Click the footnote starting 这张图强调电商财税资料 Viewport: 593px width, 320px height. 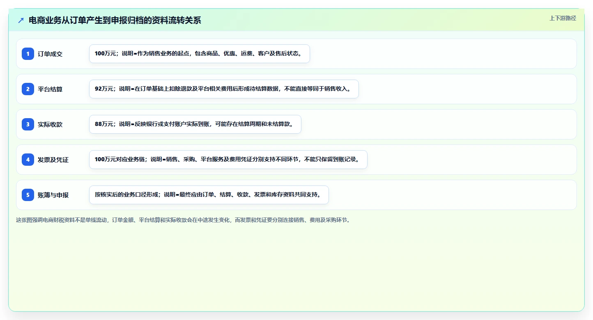click(x=183, y=220)
